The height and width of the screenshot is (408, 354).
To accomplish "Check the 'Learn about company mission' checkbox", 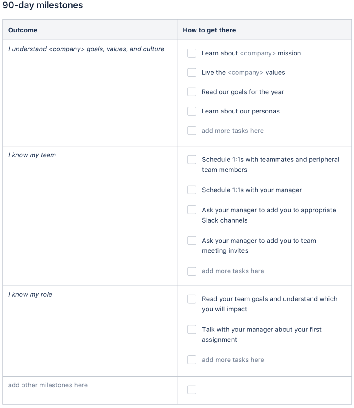I will pos(192,53).
